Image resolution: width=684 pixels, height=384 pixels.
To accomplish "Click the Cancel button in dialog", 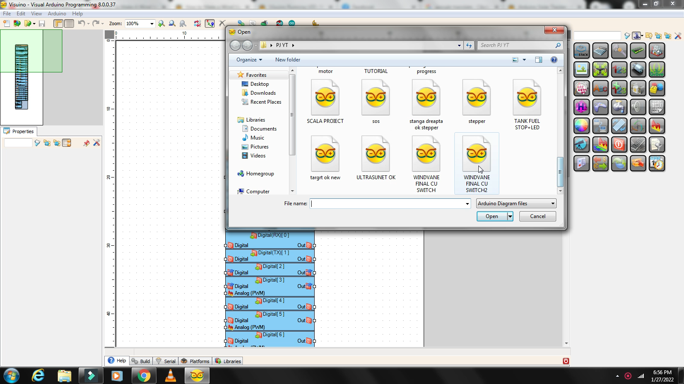I will 537,216.
